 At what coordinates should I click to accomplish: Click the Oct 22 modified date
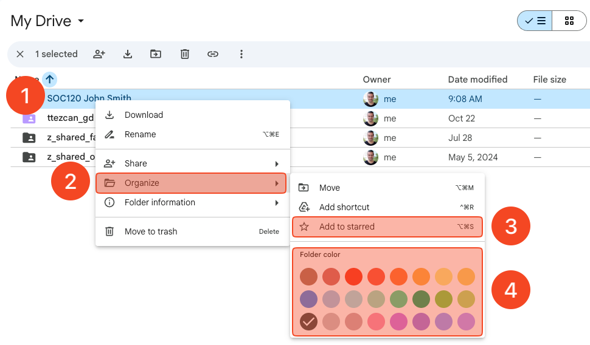(x=461, y=118)
